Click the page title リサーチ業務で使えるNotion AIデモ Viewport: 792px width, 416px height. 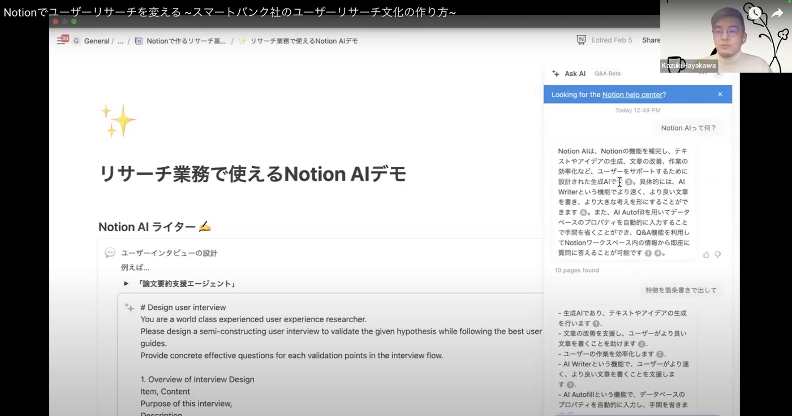tap(253, 174)
